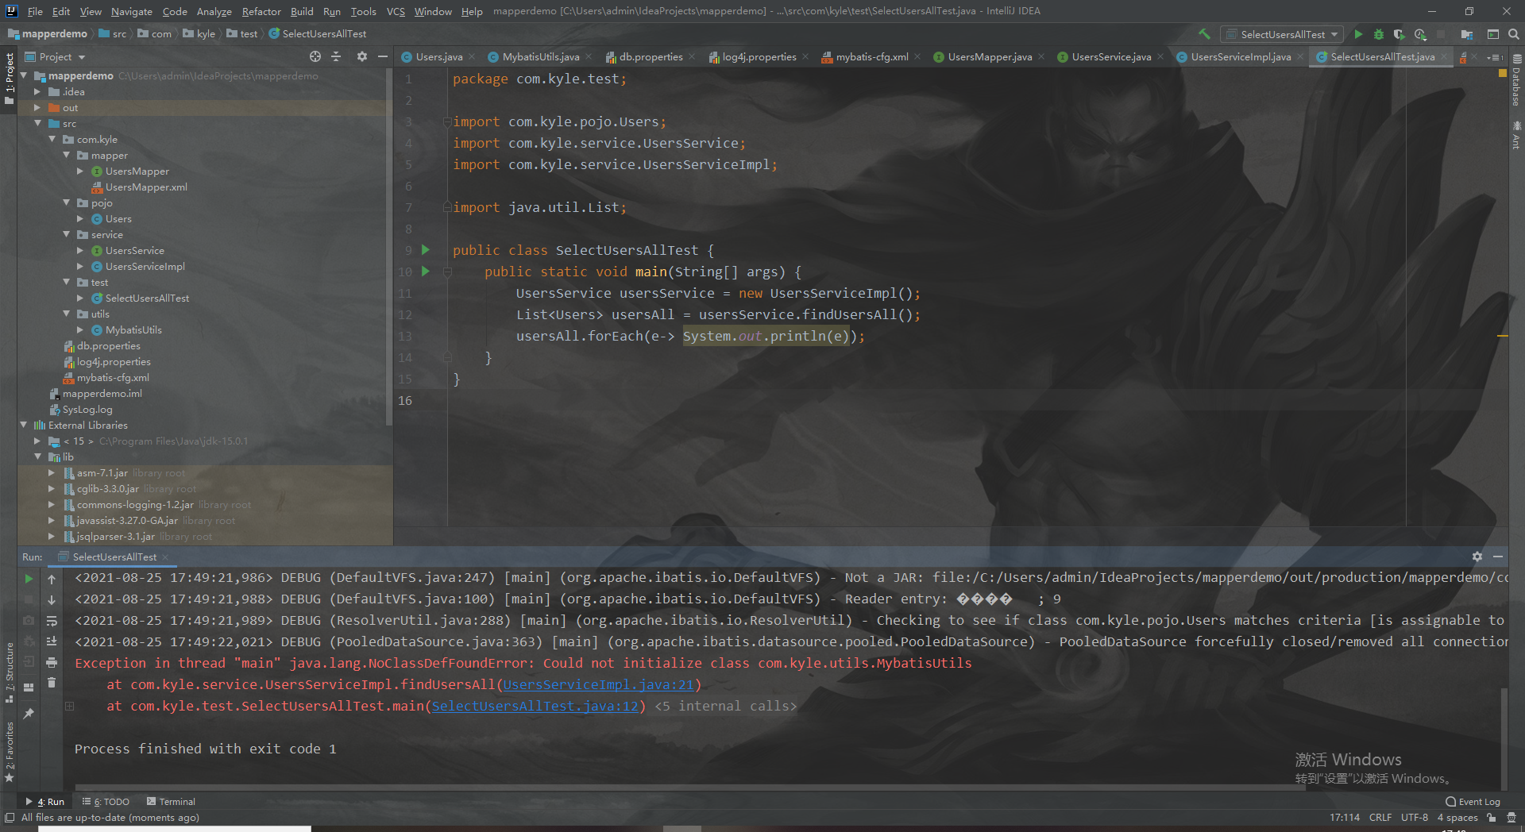Collapse all nodes in Project panel
Image resolution: width=1525 pixels, height=832 pixels.
coord(336,56)
